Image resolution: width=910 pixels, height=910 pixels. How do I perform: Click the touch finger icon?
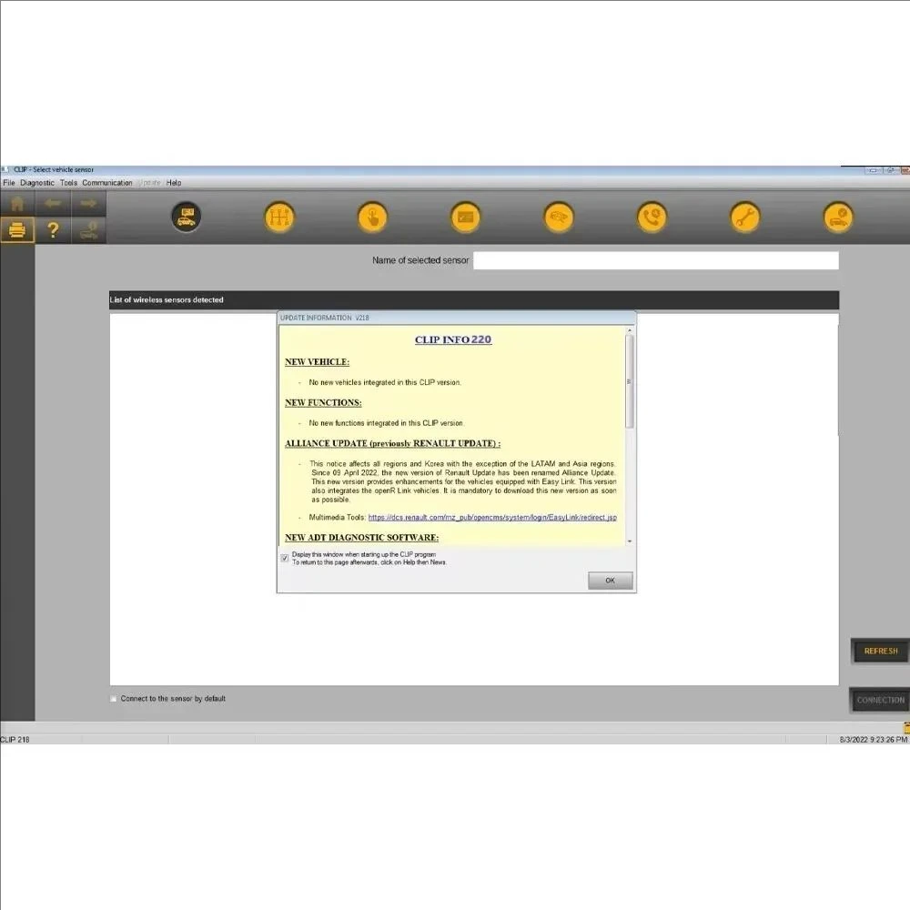point(372,217)
